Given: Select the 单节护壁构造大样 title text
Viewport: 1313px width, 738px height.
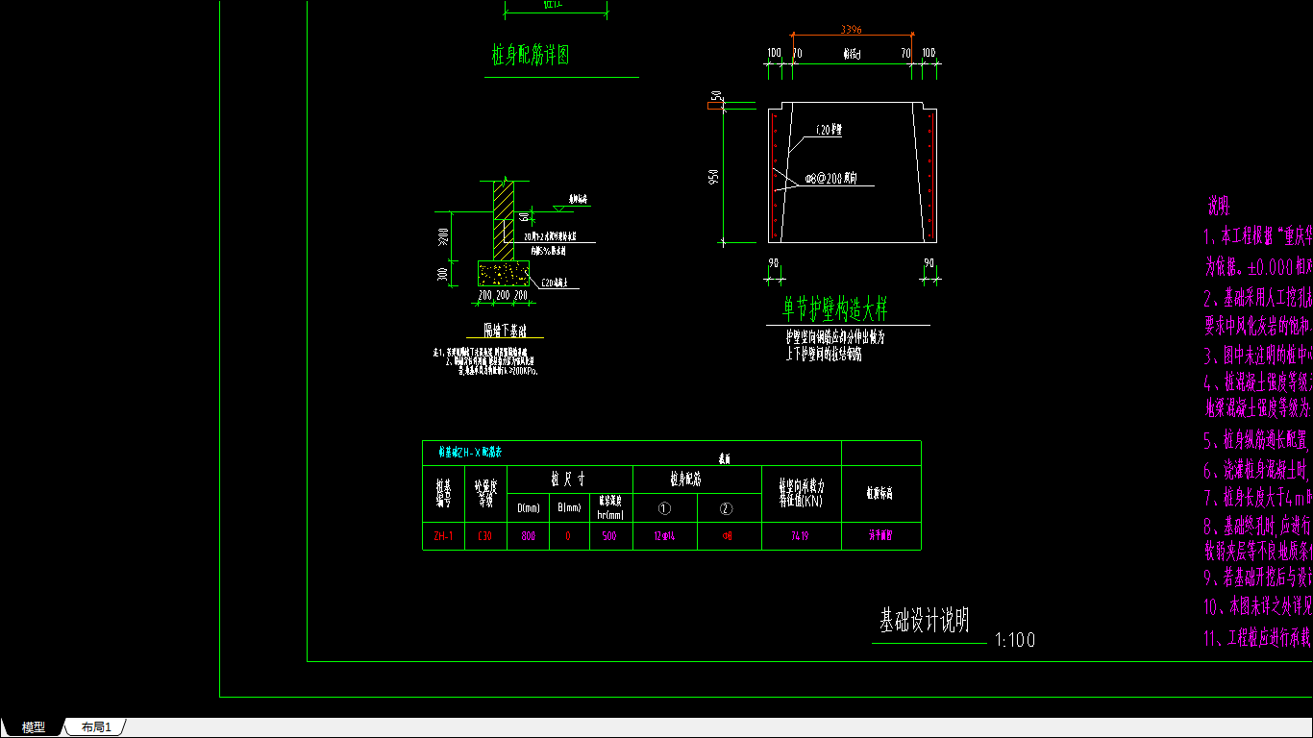Looking at the screenshot, I should pyautogui.click(x=835, y=309).
